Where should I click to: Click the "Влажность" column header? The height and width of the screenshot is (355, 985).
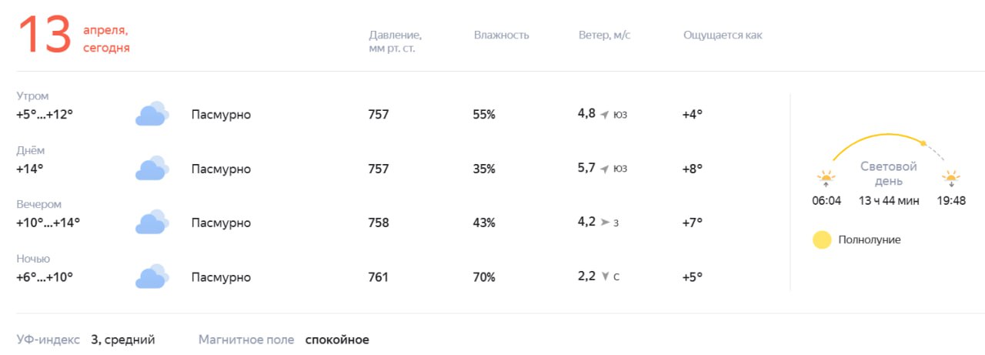pos(502,35)
